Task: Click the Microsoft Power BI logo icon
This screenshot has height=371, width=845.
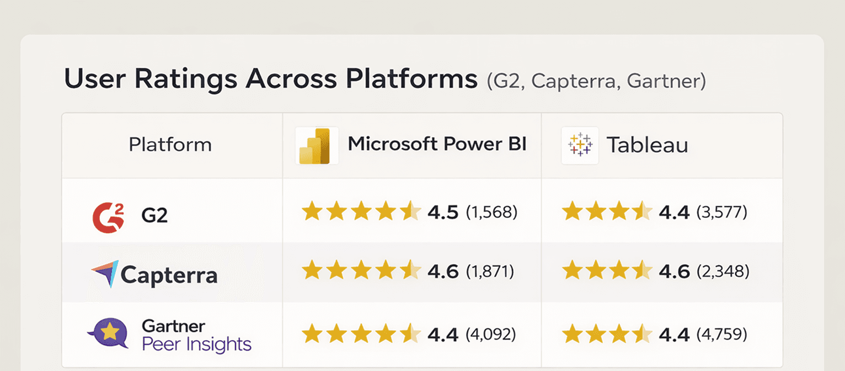Action: tap(317, 144)
